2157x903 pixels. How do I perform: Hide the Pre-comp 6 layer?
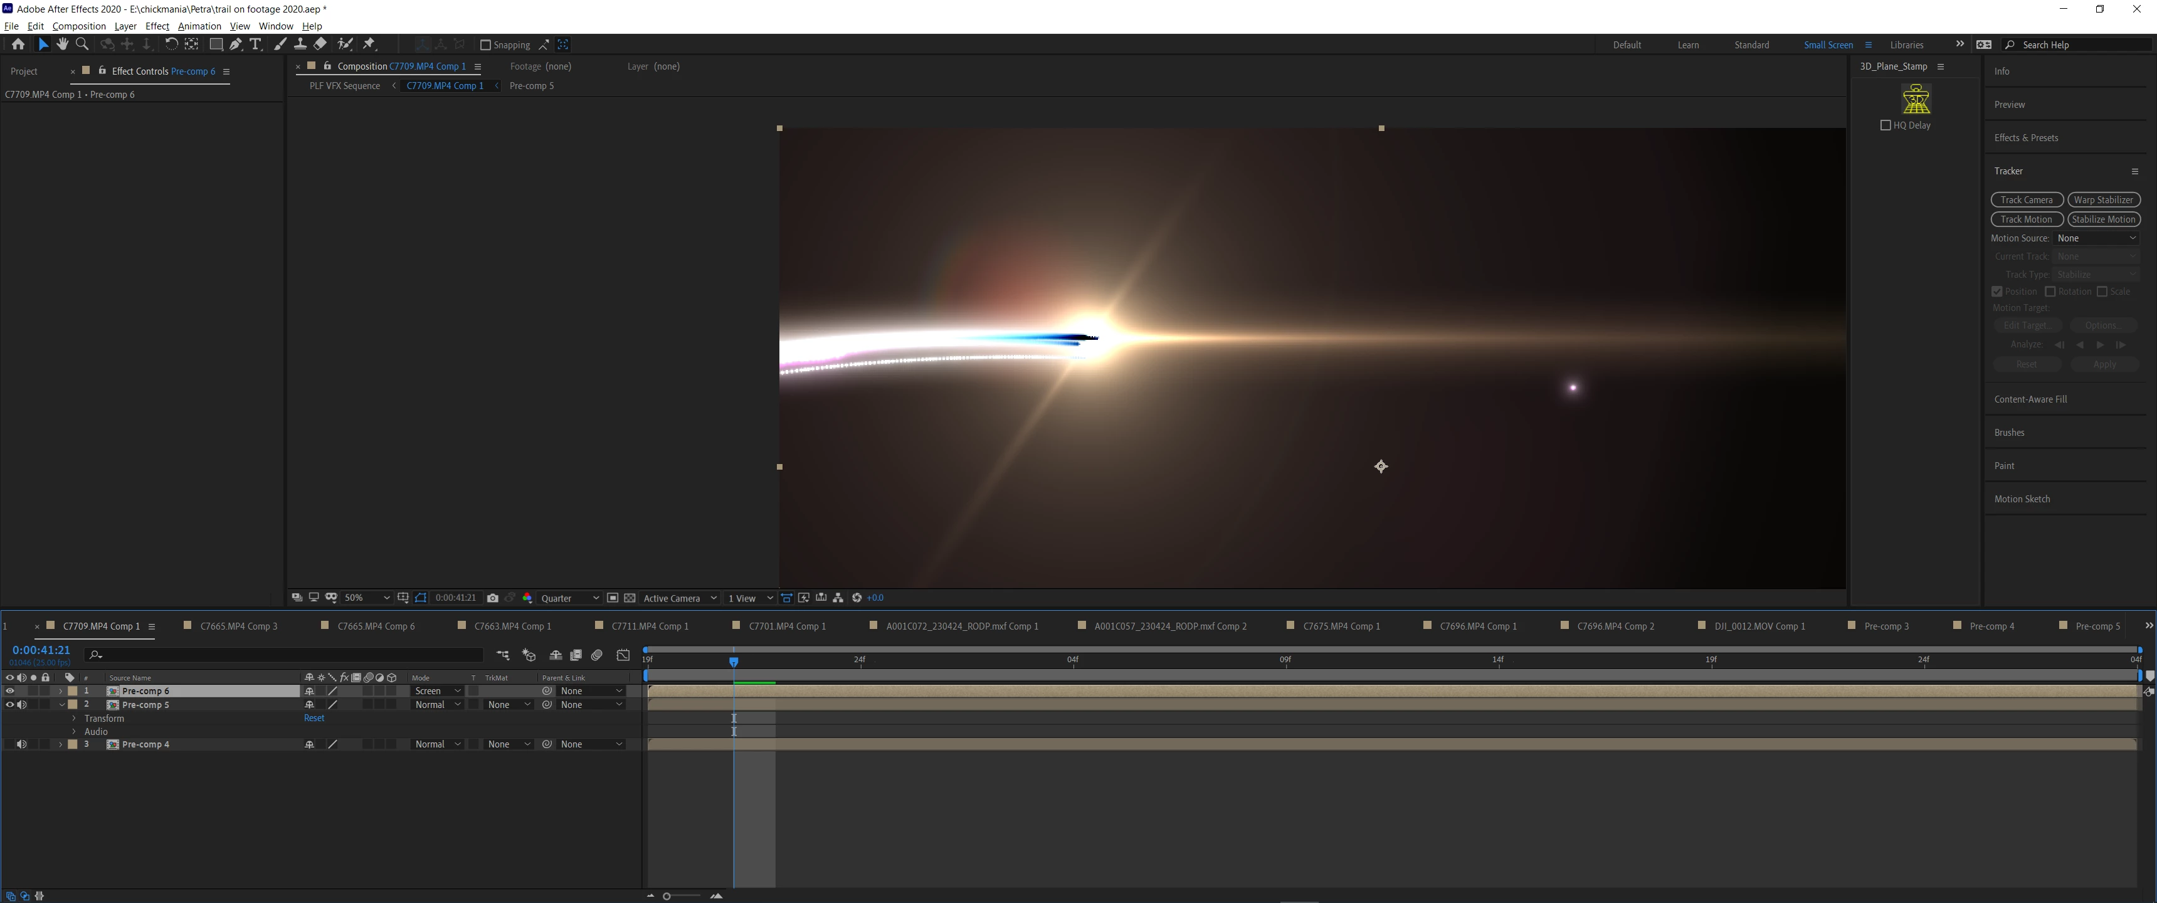point(10,691)
